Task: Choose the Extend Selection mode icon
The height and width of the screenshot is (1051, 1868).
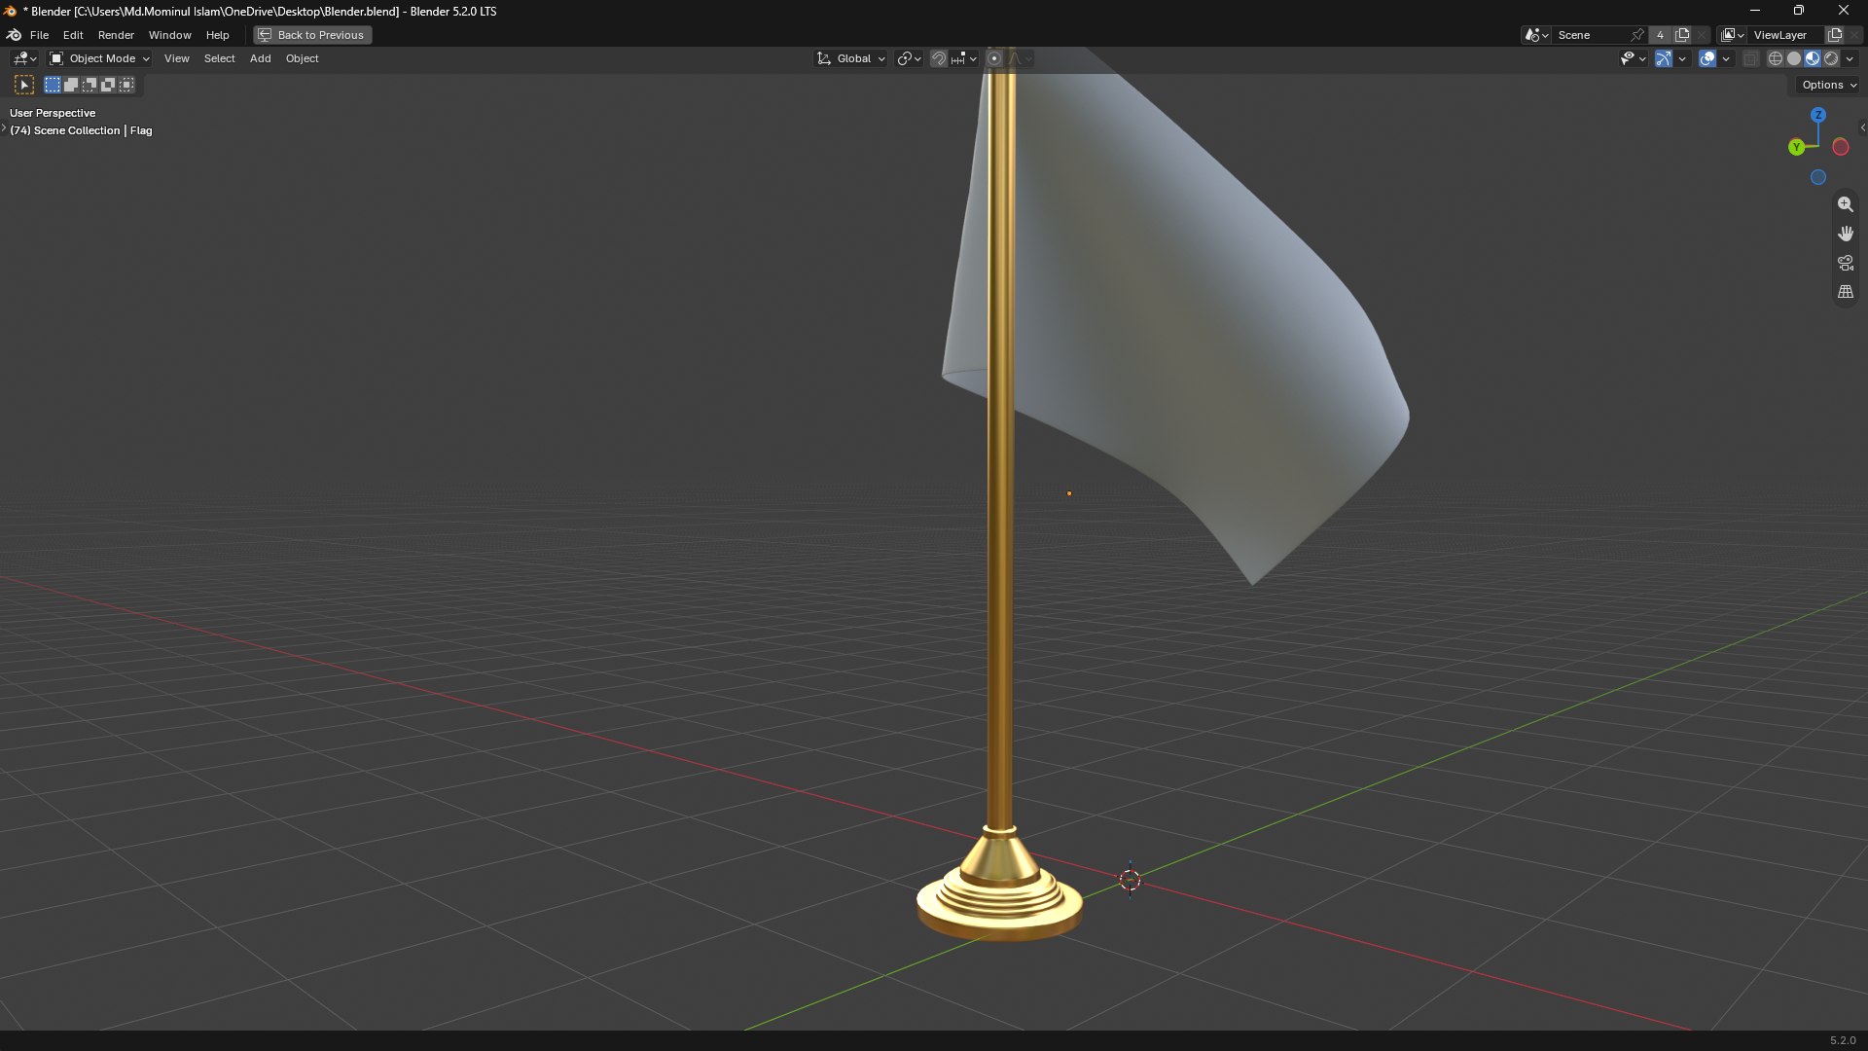Action: pos(71,85)
